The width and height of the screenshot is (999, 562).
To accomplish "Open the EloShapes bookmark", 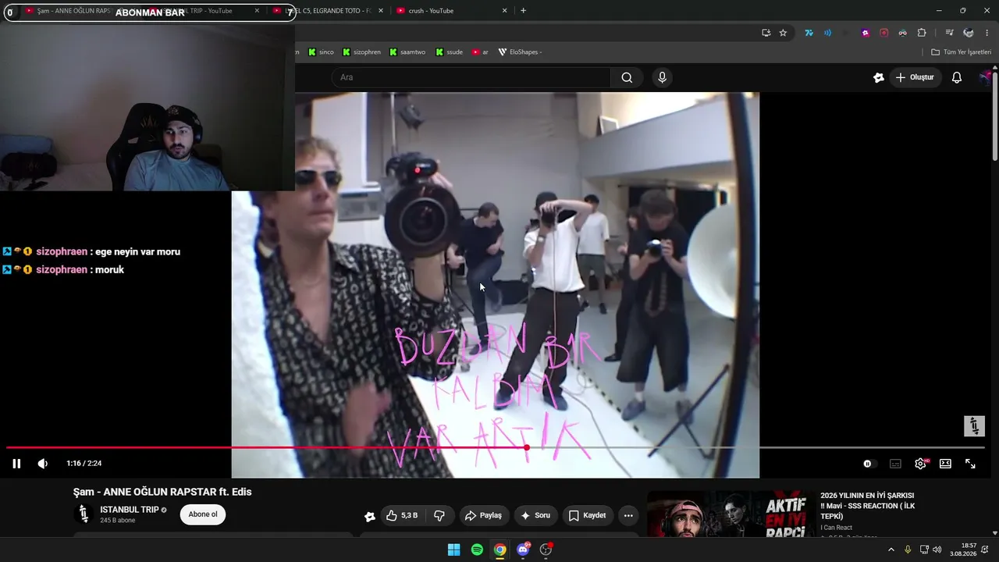I will pyautogui.click(x=520, y=52).
